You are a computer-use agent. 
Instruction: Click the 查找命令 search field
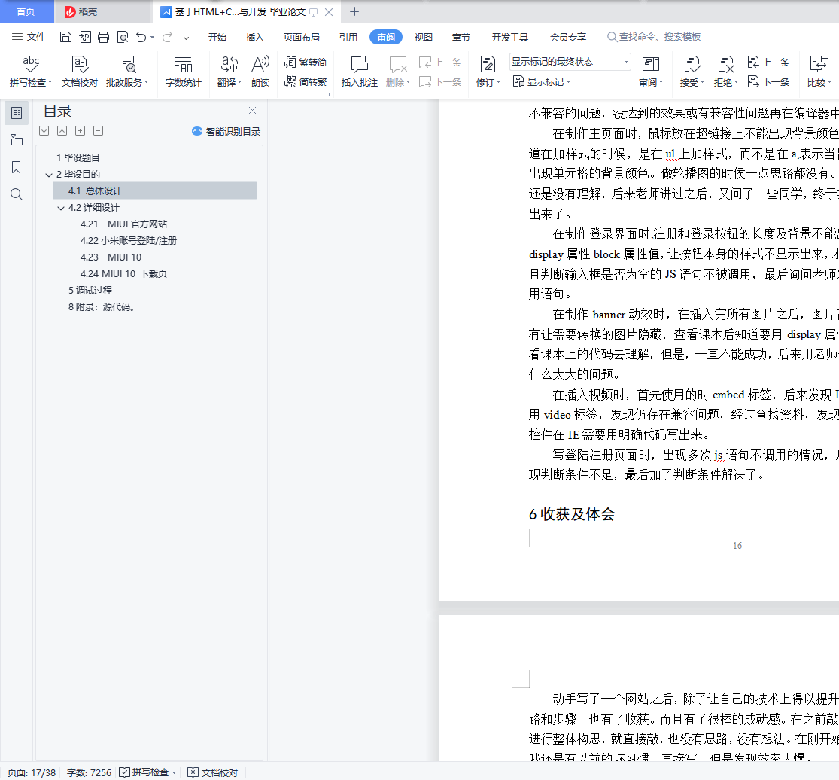(x=654, y=37)
